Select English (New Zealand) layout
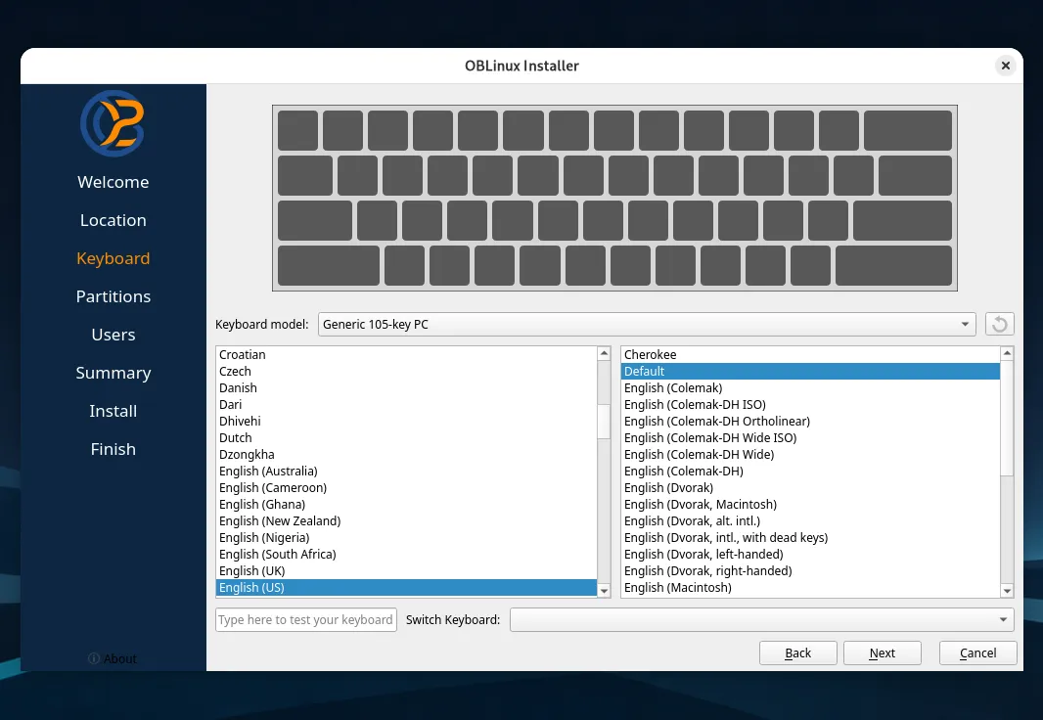1043x720 pixels. coord(406,520)
